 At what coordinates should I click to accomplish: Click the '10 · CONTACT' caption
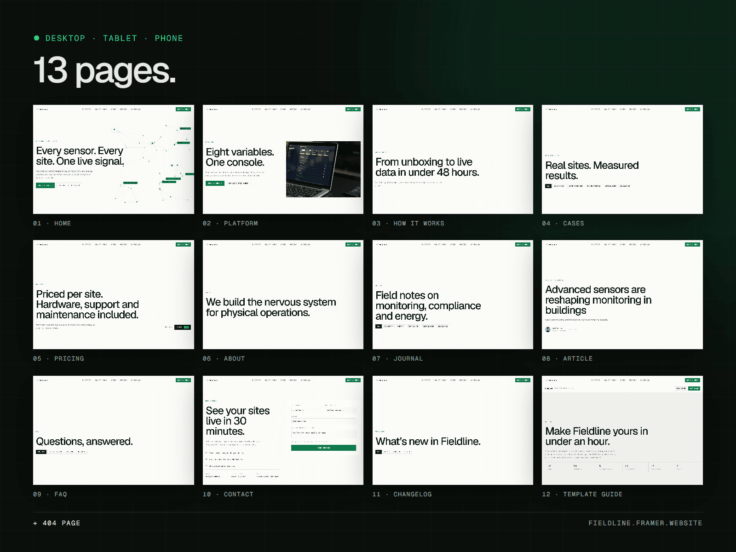[x=228, y=494]
